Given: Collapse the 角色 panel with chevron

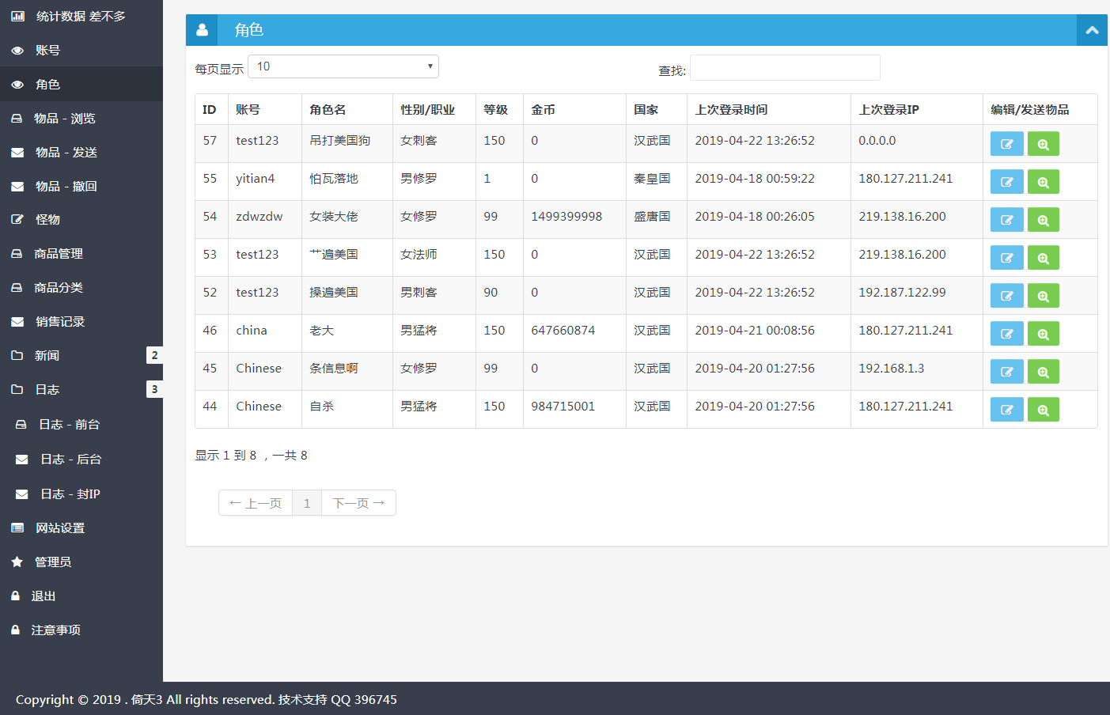Looking at the screenshot, I should click(1092, 30).
